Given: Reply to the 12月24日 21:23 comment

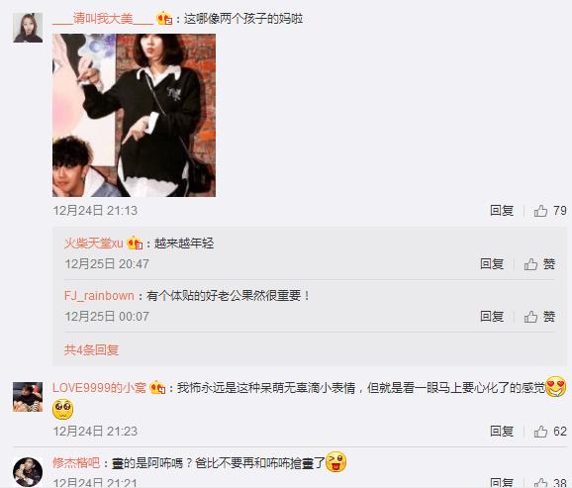Looking at the screenshot, I should point(502,432).
